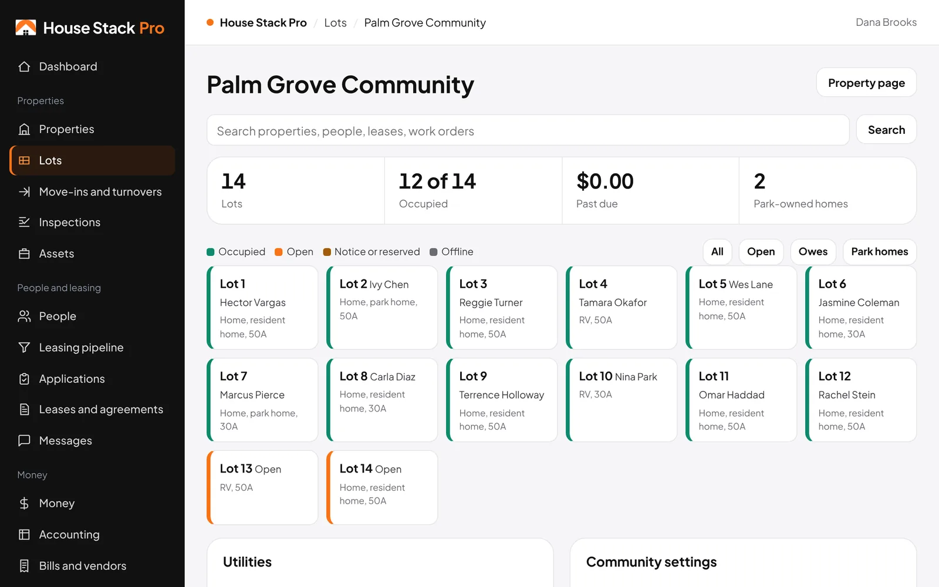Click the Assets box icon
This screenshot has height=587, width=939.
24,254
